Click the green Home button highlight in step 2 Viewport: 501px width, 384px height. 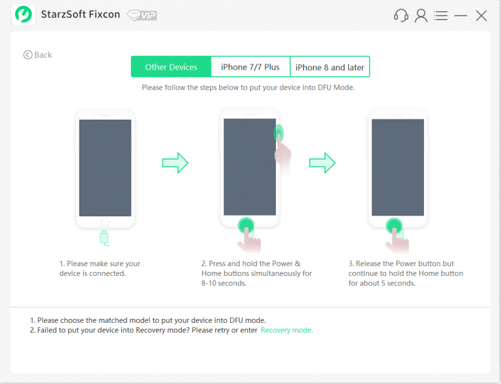246,225
